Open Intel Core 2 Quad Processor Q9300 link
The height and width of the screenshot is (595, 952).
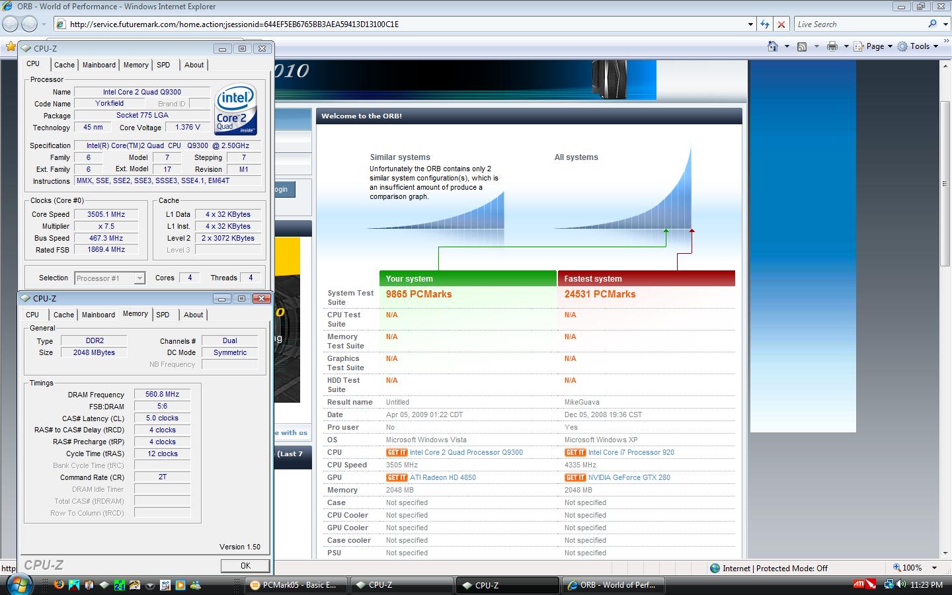point(466,452)
